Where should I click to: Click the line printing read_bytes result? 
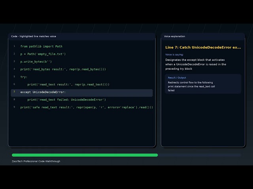[63, 69]
